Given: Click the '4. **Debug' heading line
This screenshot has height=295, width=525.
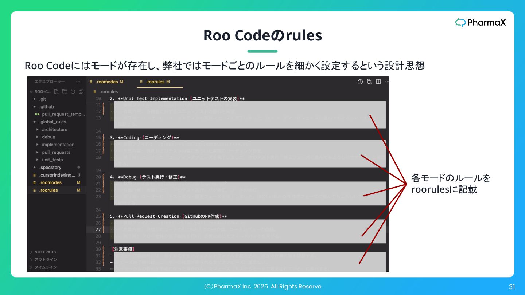Looking at the screenshot, I should click(x=148, y=177).
